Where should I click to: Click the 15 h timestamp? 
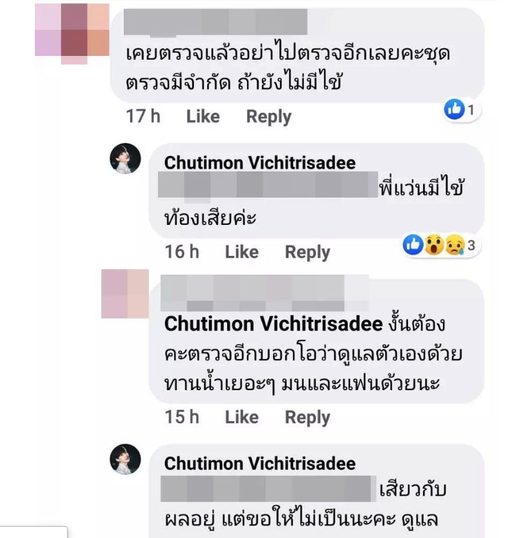pyautogui.click(x=182, y=417)
